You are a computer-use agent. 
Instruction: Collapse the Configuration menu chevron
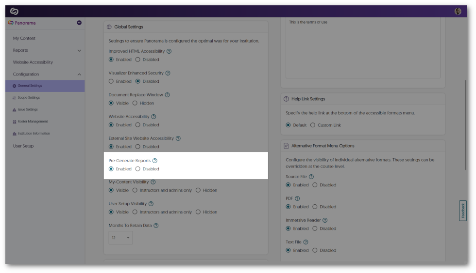point(79,75)
